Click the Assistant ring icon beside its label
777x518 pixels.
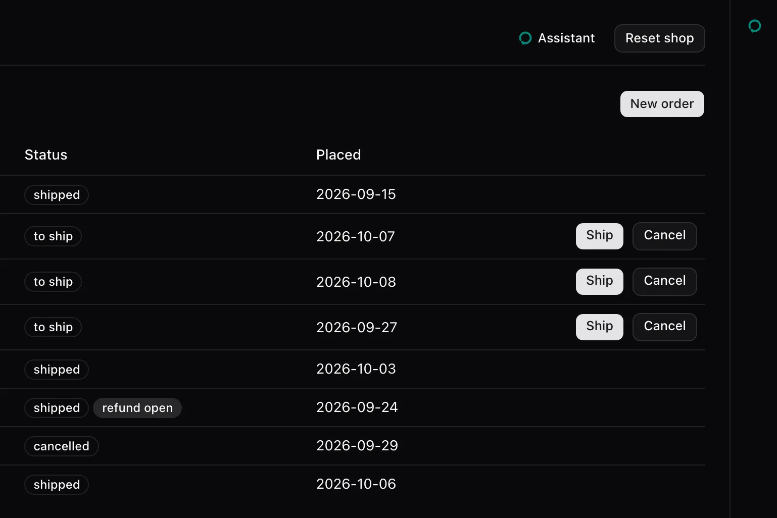point(525,38)
